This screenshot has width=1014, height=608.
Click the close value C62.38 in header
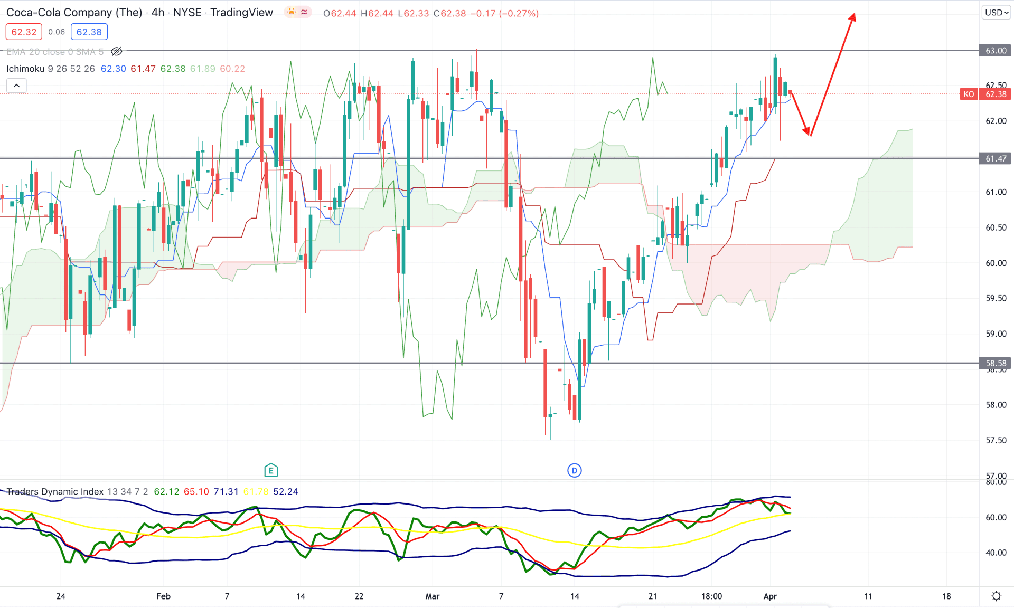pos(450,13)
